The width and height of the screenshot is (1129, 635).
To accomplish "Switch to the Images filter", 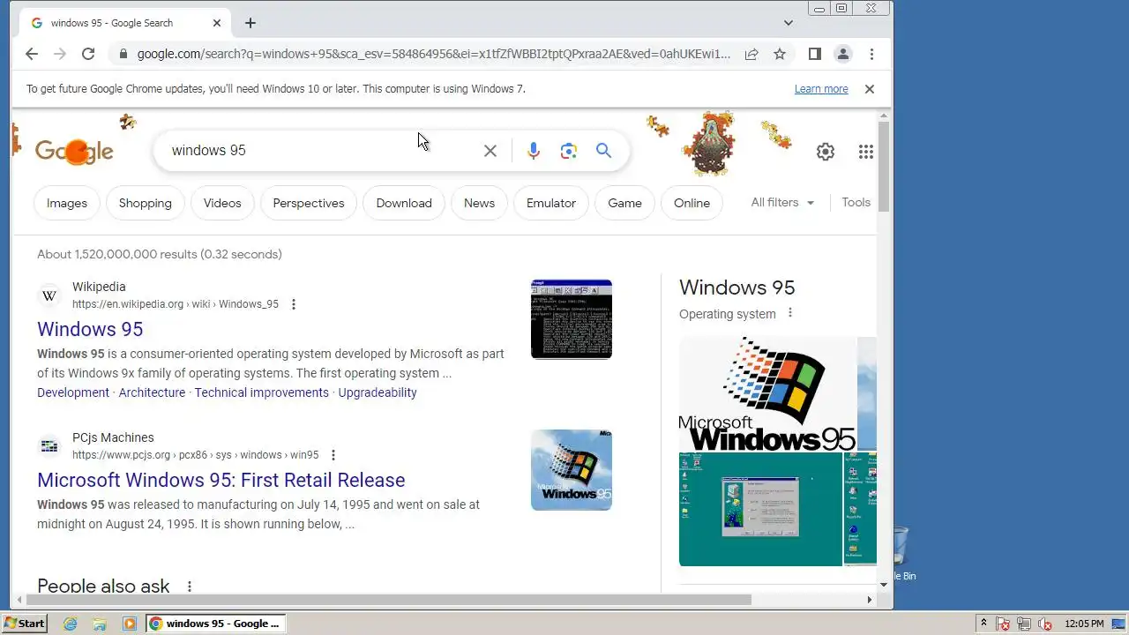I will point(67,203).
